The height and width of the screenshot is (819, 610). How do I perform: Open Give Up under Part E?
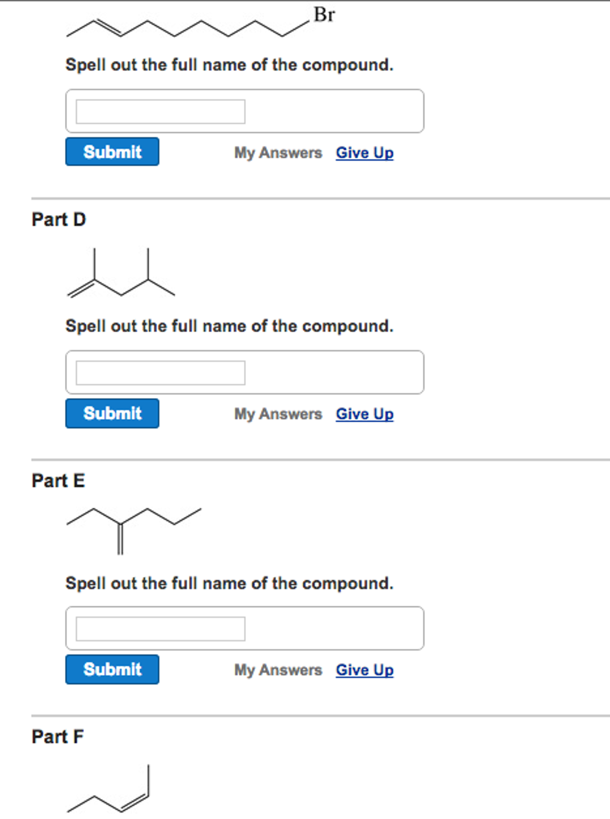(364, 670)
